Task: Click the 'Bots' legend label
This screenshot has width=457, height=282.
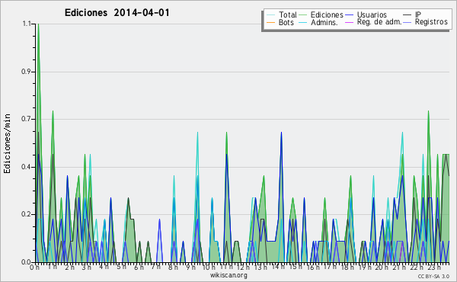Action: [286, 22]
